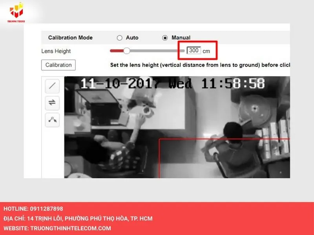The width and height of the screenshot is (314, 235).
Task: Select the Manual calibration mode
Action: (164, 38)
